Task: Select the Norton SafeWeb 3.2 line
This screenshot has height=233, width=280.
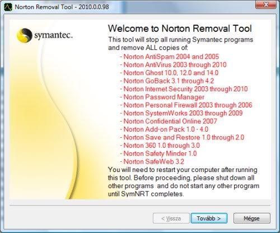Action: click(x=152, y=161)
